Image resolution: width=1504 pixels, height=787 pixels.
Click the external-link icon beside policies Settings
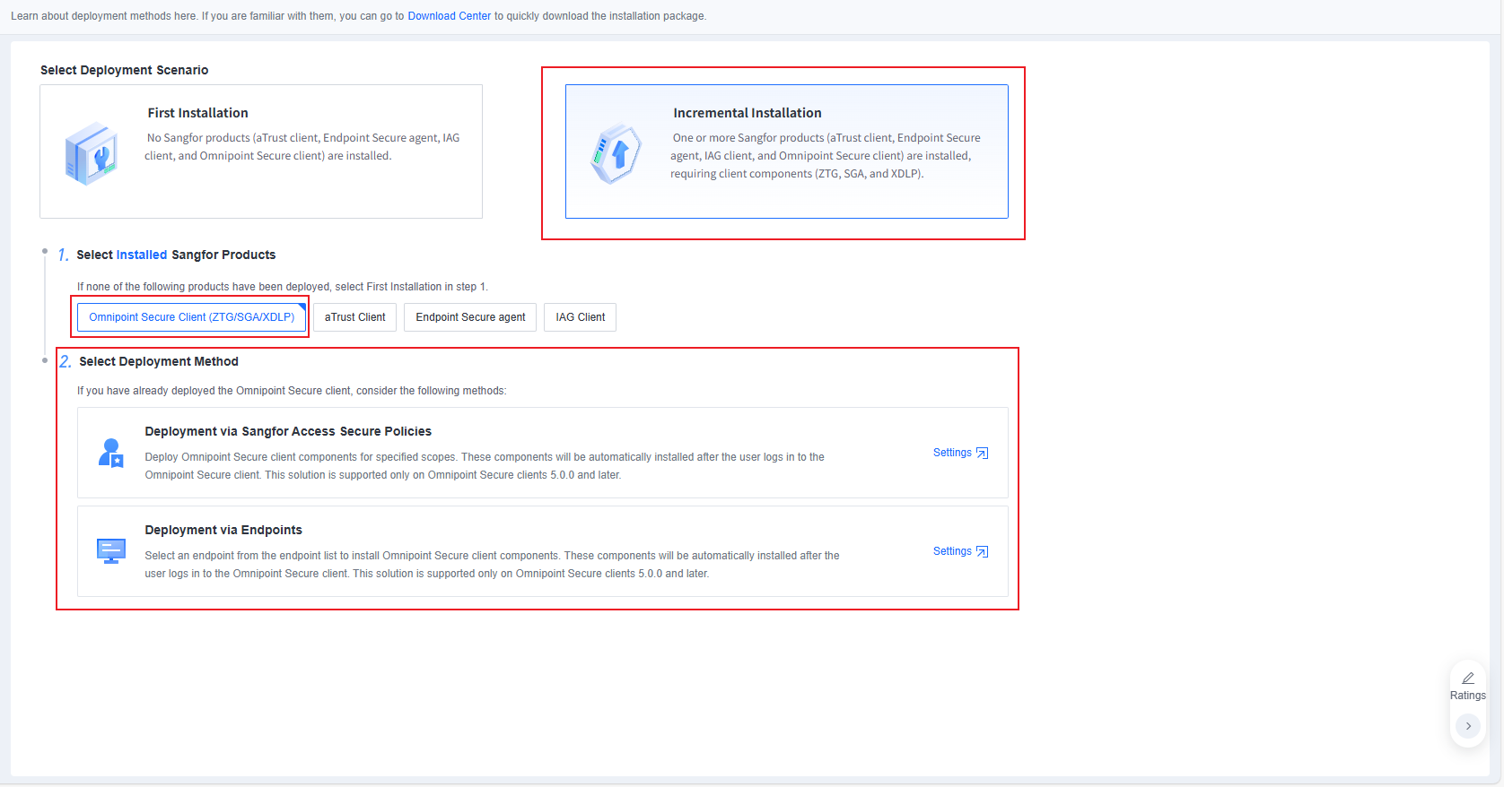[x=983, y=454]
